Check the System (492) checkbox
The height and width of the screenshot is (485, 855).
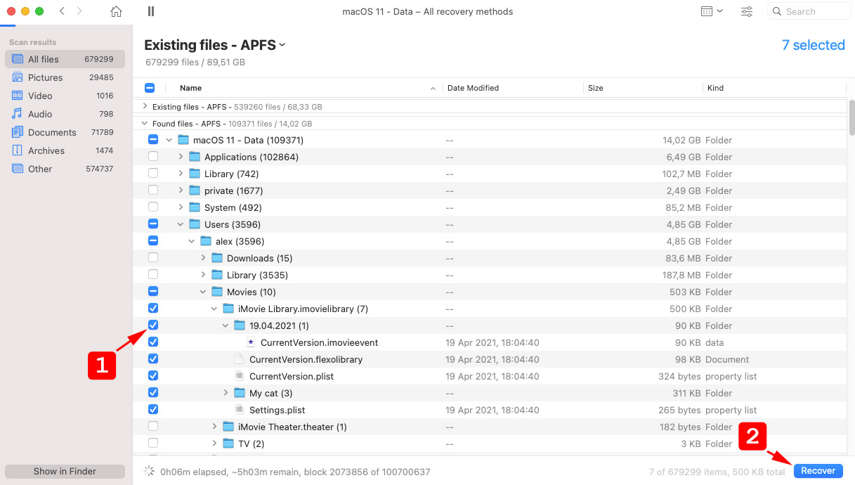pyautogui.click(x=153, y=207)
